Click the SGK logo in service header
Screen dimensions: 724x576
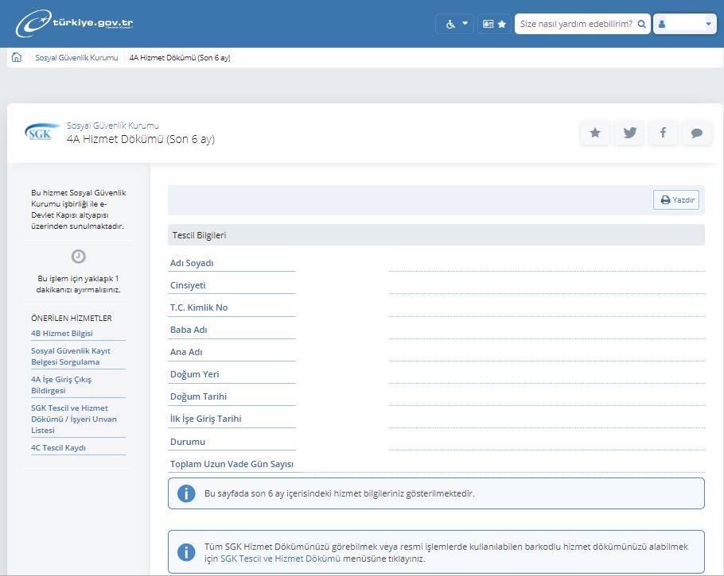(x=41, y=133)
